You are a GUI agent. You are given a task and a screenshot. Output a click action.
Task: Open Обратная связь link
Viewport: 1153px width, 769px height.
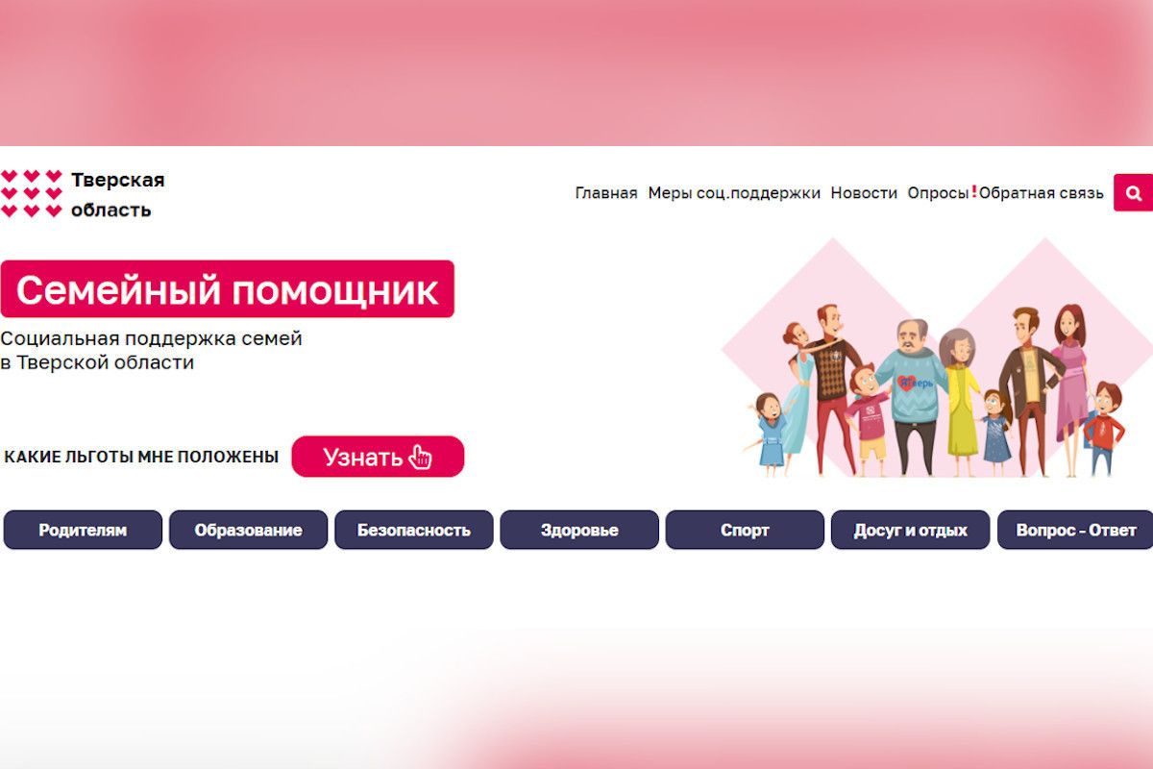tap(1042, 193)
